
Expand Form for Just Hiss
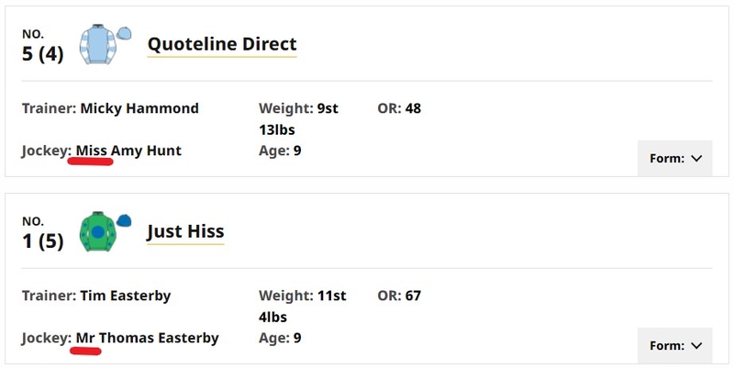tap(675, 345)
